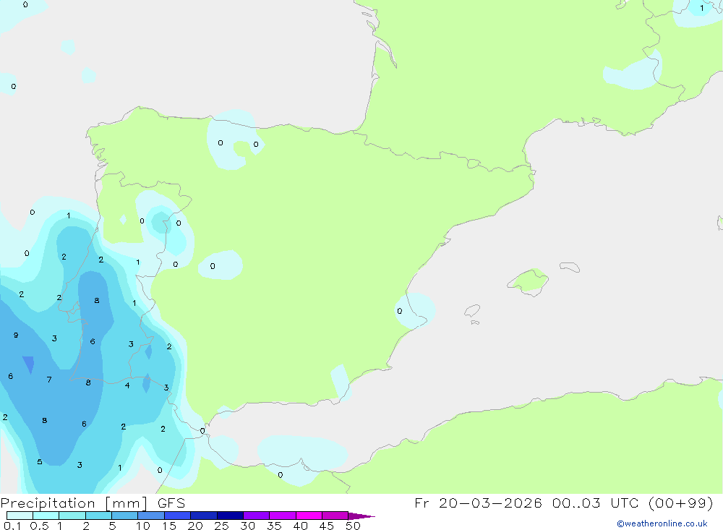723x530 pixels.
Task: Click the 'Fr 20-03-2026 00..03 UTC (00+99)' timestamp
Action: coord(564,503)
